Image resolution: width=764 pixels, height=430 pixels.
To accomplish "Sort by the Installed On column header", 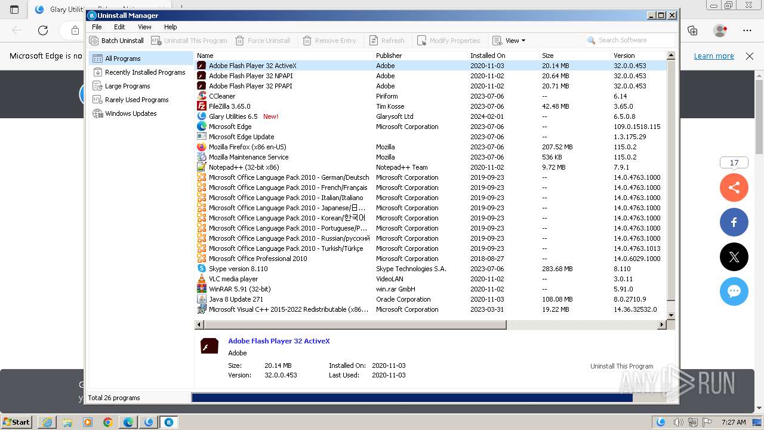I will (504, 56).
